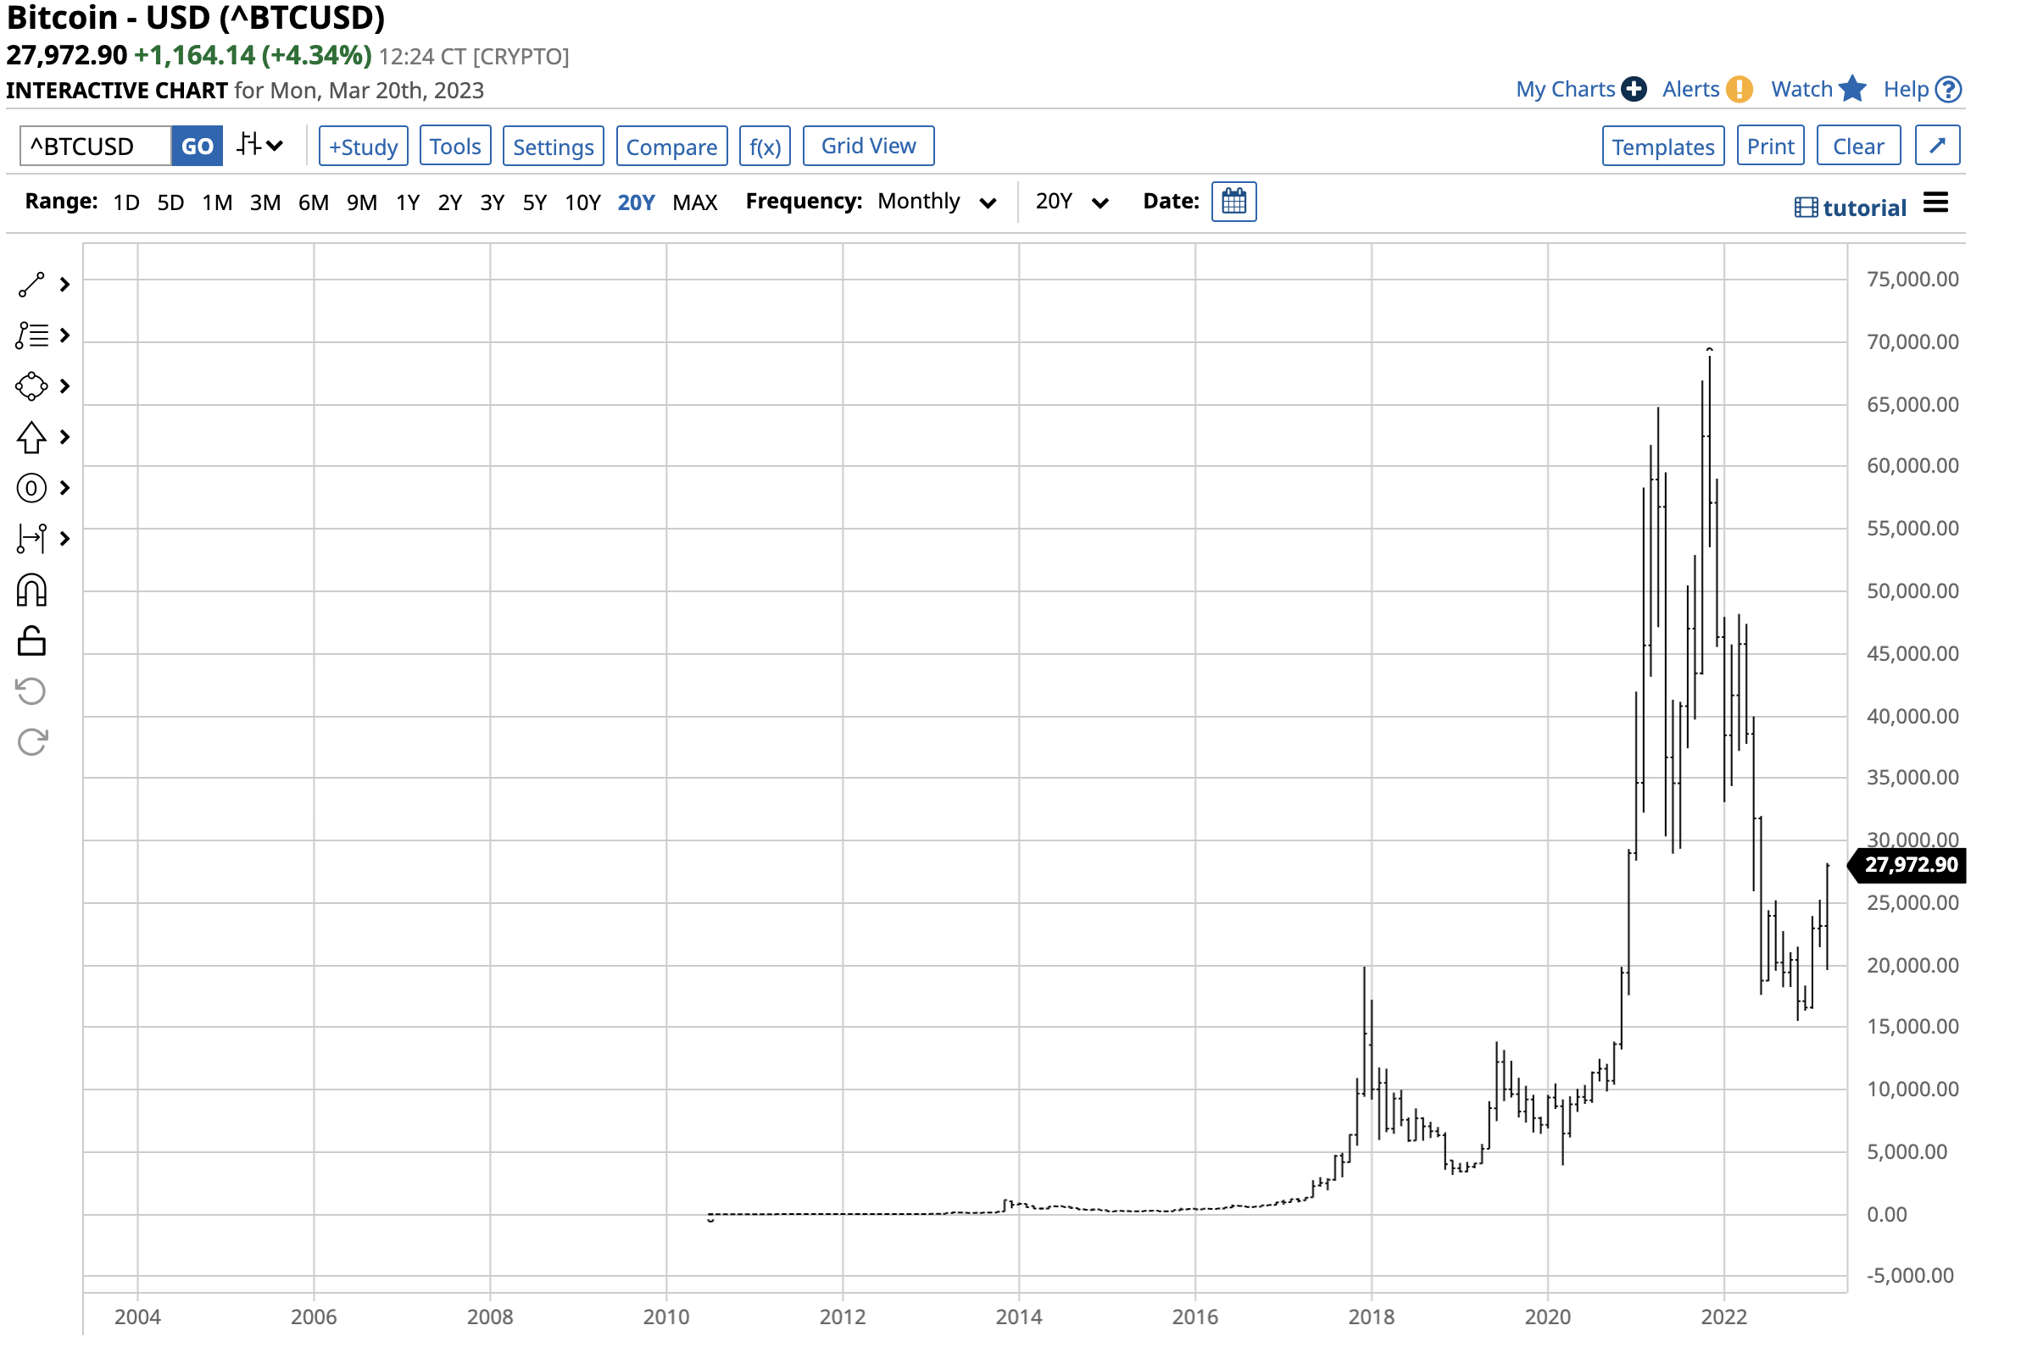Select the trend line drawing tool
Image resolution: width=2021 pixels, height=1364 pixels.
pos(31,286)
